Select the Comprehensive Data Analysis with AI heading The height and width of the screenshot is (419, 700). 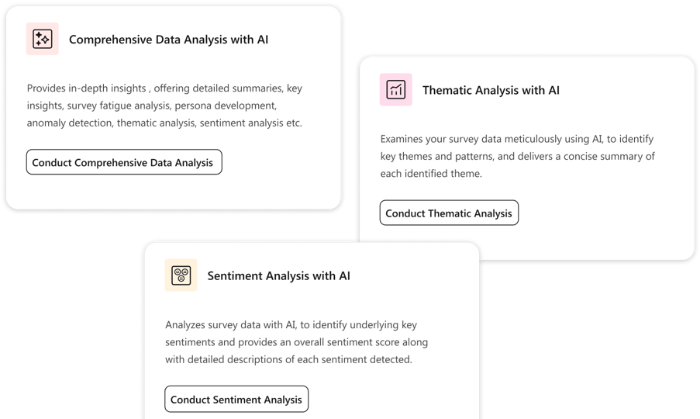coord(168,40)
